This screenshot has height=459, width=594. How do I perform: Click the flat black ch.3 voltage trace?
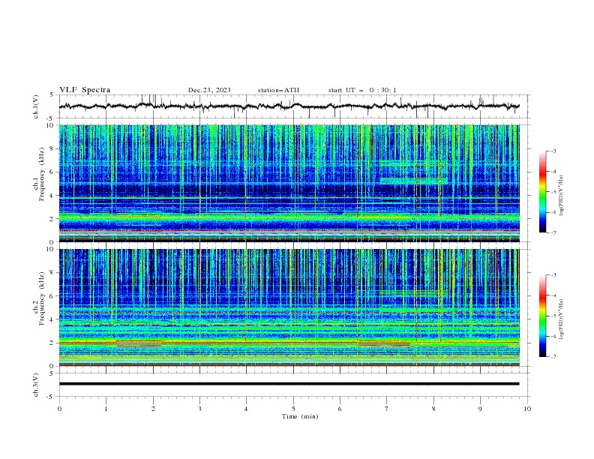tap(289, 384)
